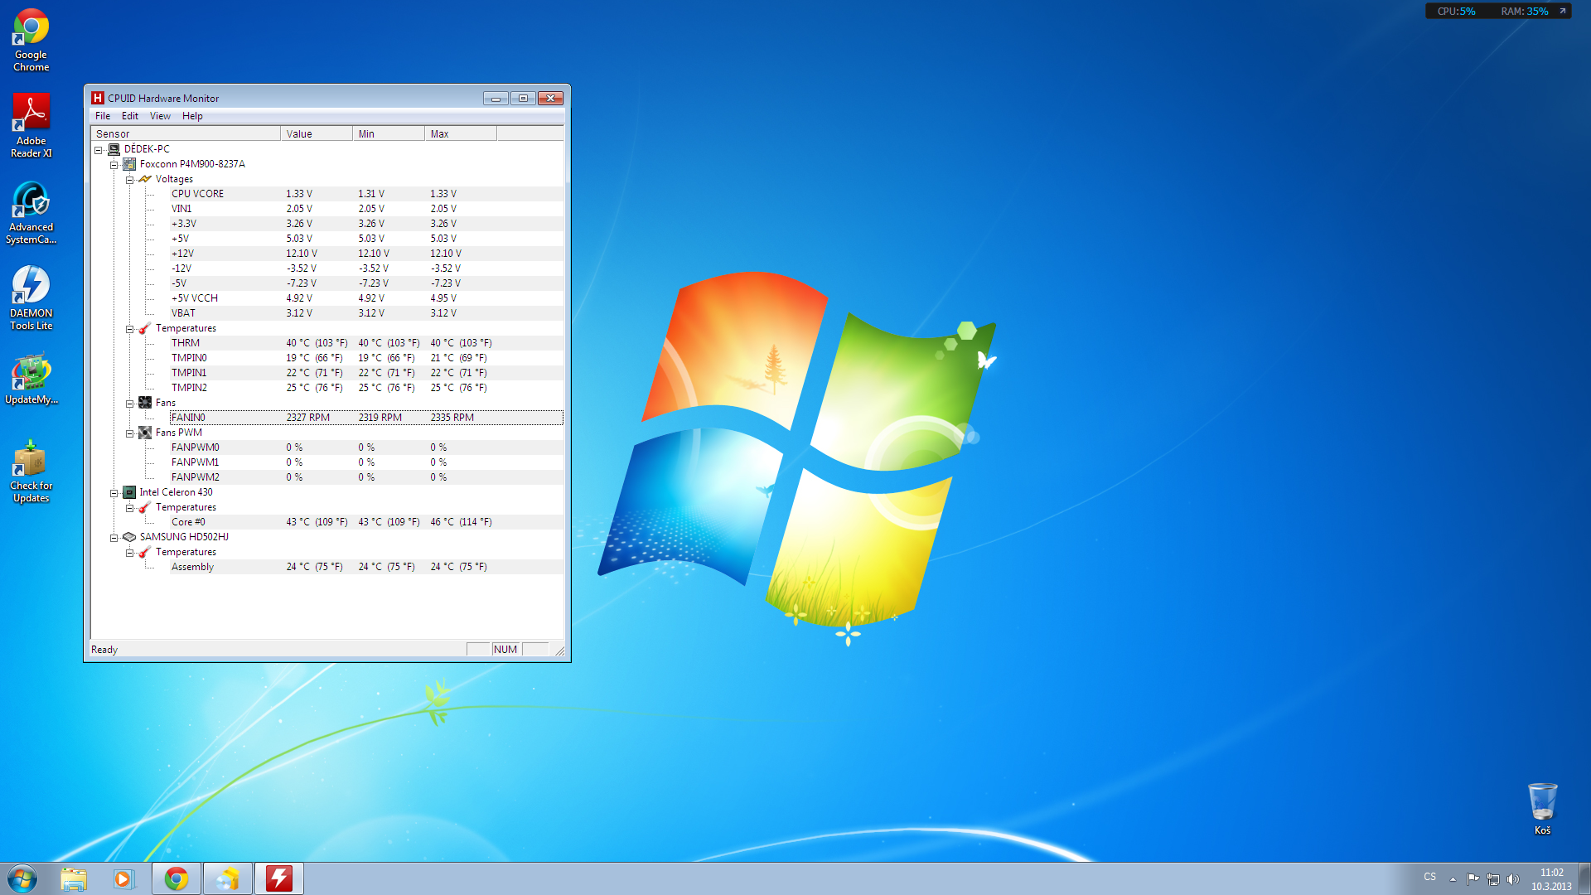
Task: Select the Koš recycle bin icon
Action: 1542,809
